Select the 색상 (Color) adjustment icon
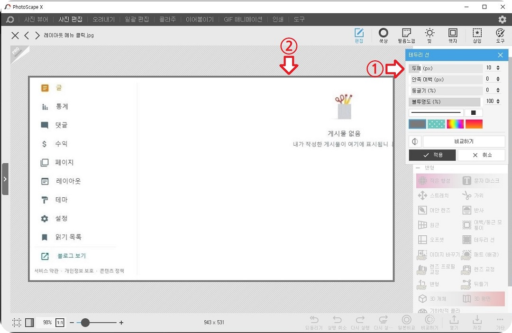512x333 pixels. click(x=383, y=35)
